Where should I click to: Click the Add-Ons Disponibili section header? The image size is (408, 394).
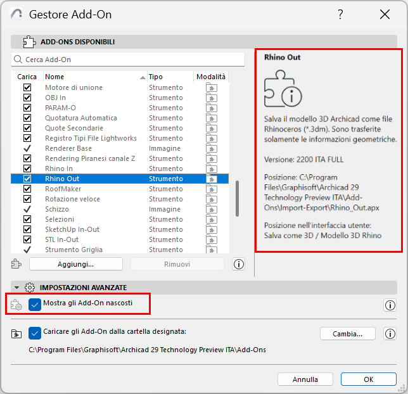coord(204,42)
